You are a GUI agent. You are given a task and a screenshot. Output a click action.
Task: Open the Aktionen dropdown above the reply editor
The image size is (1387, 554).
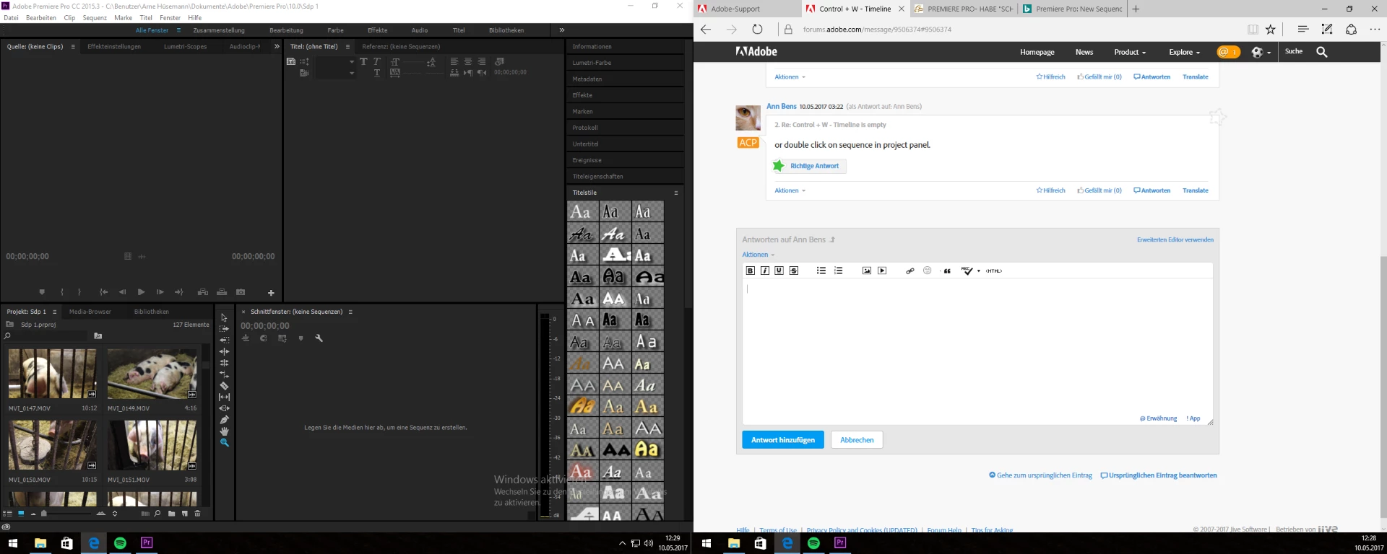click(x=758, y=255)
